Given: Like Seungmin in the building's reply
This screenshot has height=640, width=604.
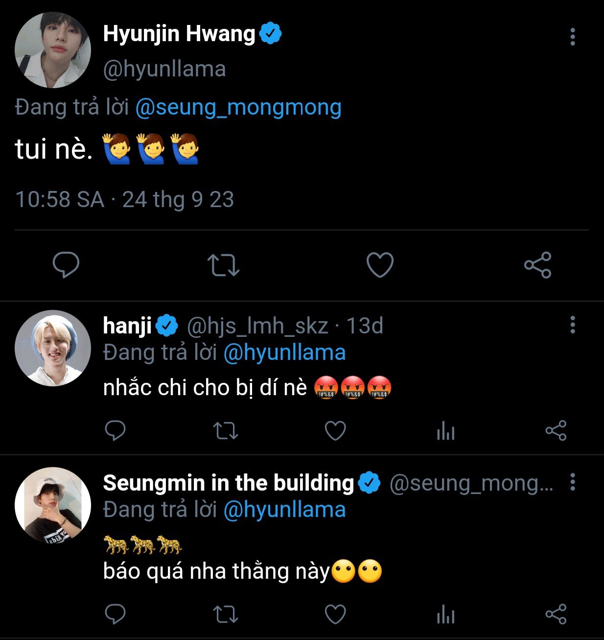Looking at the screenshot, I should [x=335, y=615].
